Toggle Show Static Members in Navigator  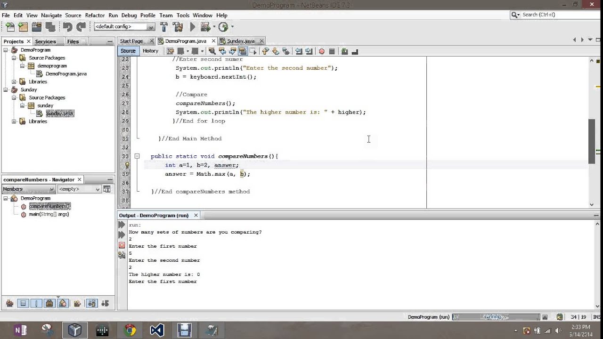[x=36, y=304]
